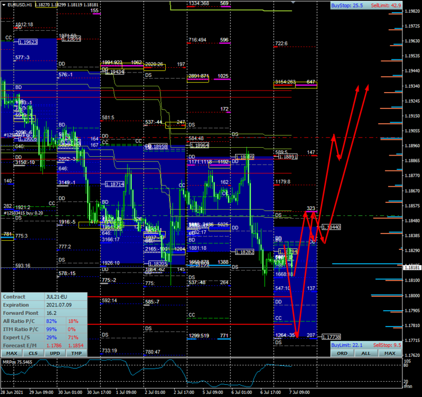Click the ORD button
The image size is (422, 397).
click(342, 354)
